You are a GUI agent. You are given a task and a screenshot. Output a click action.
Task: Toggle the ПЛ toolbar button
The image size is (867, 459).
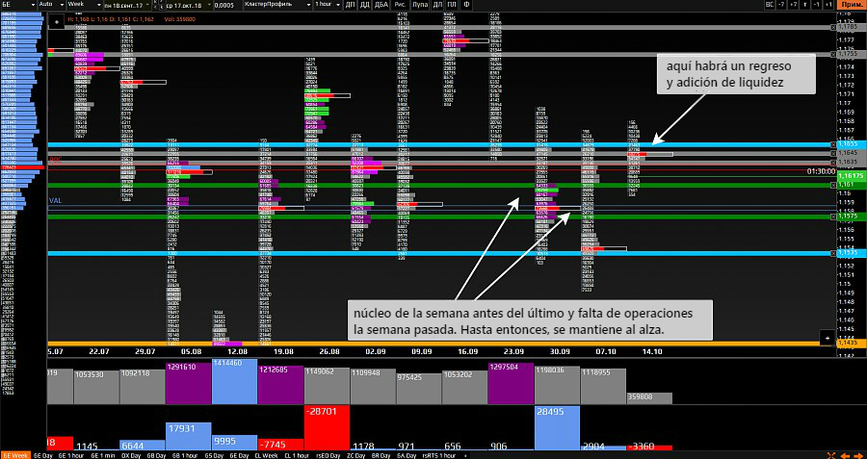[x=452, y=5]
